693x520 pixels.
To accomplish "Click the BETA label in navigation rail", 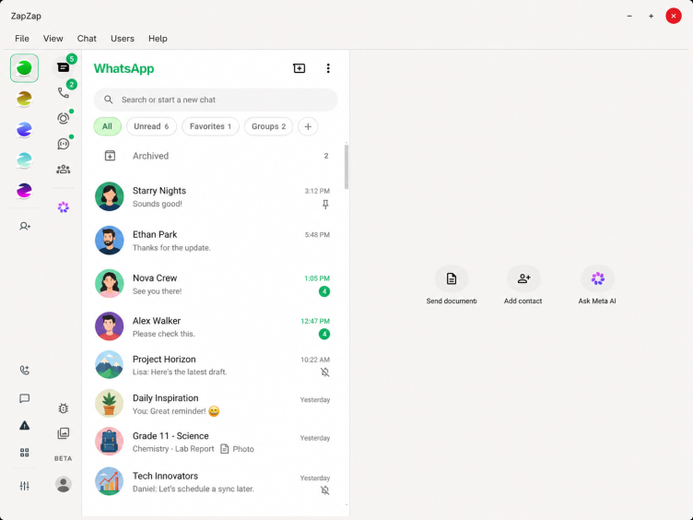I will (64, 458).
